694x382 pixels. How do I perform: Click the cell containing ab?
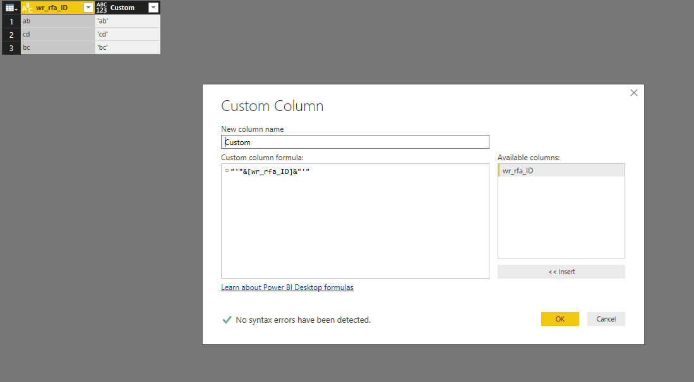57,21
